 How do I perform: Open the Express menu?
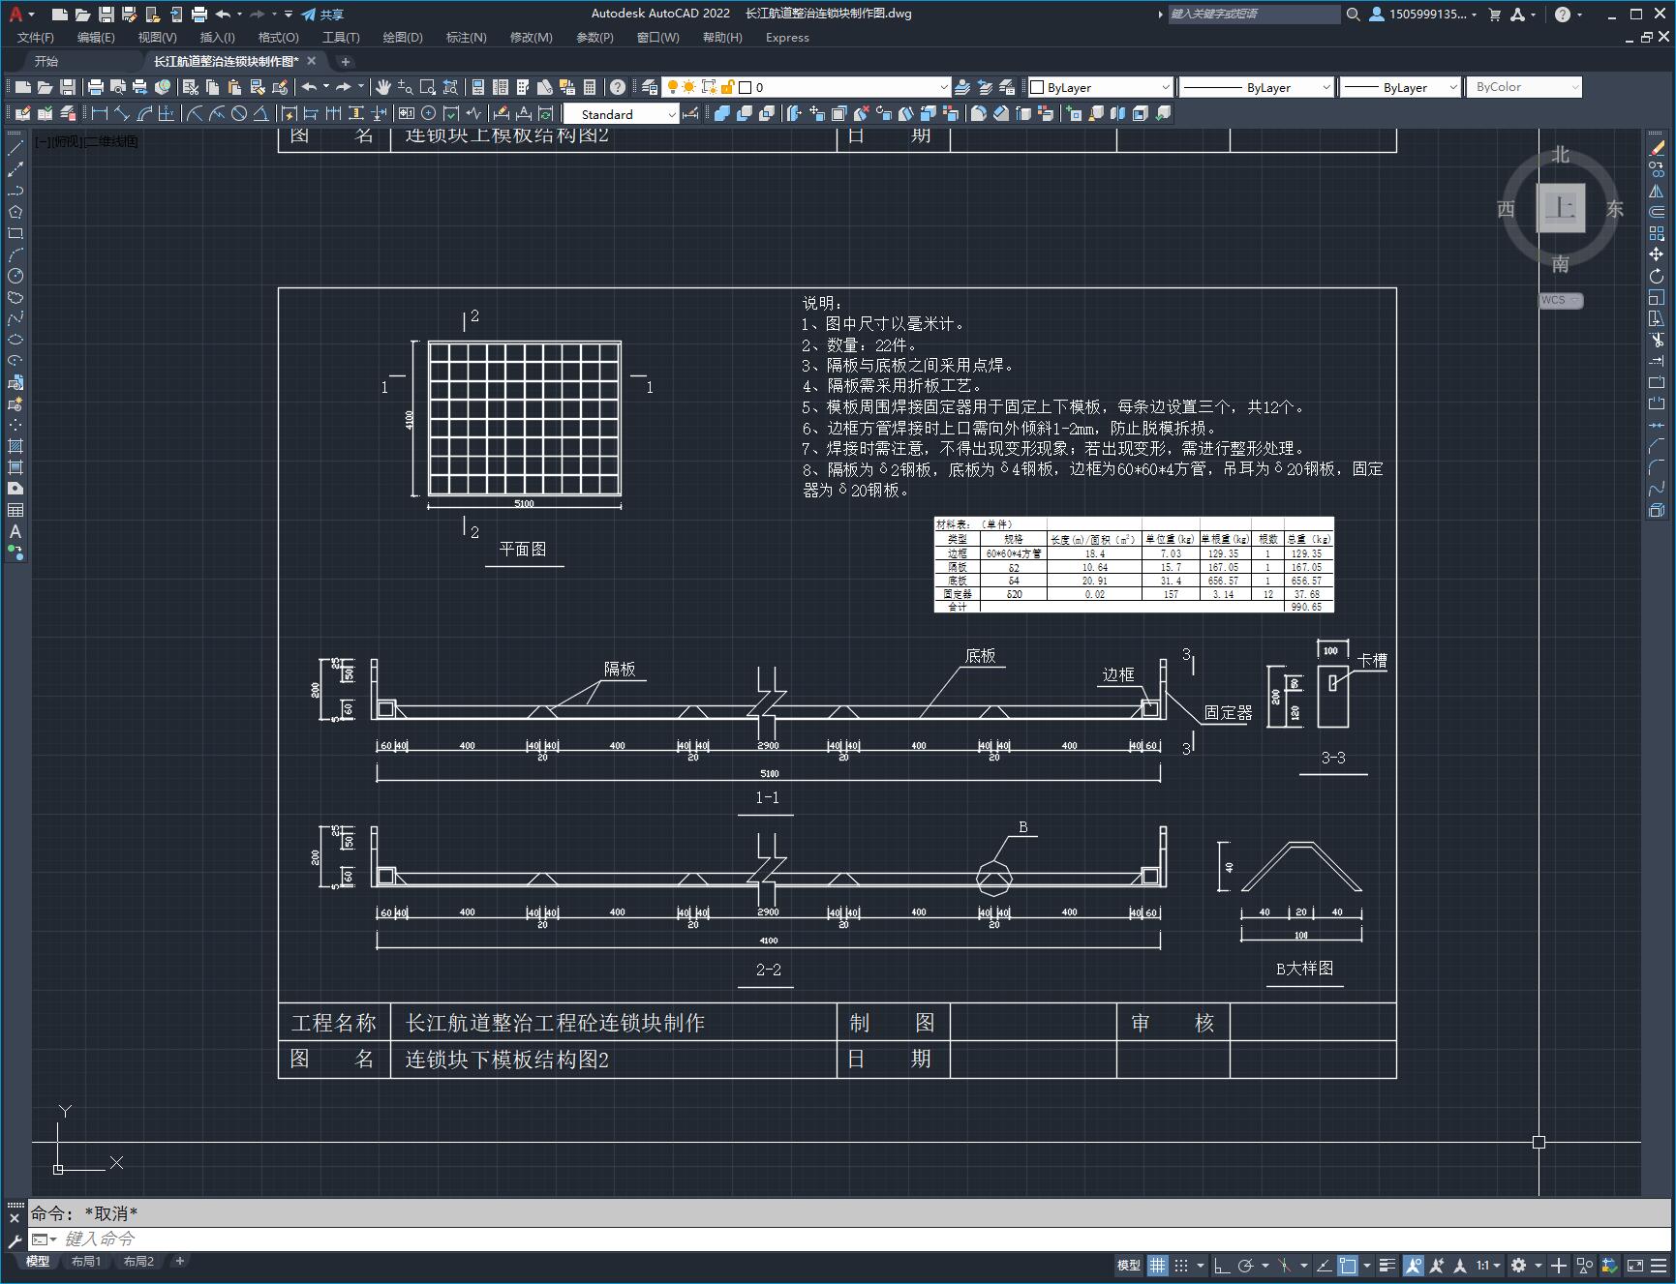(787, 38)
